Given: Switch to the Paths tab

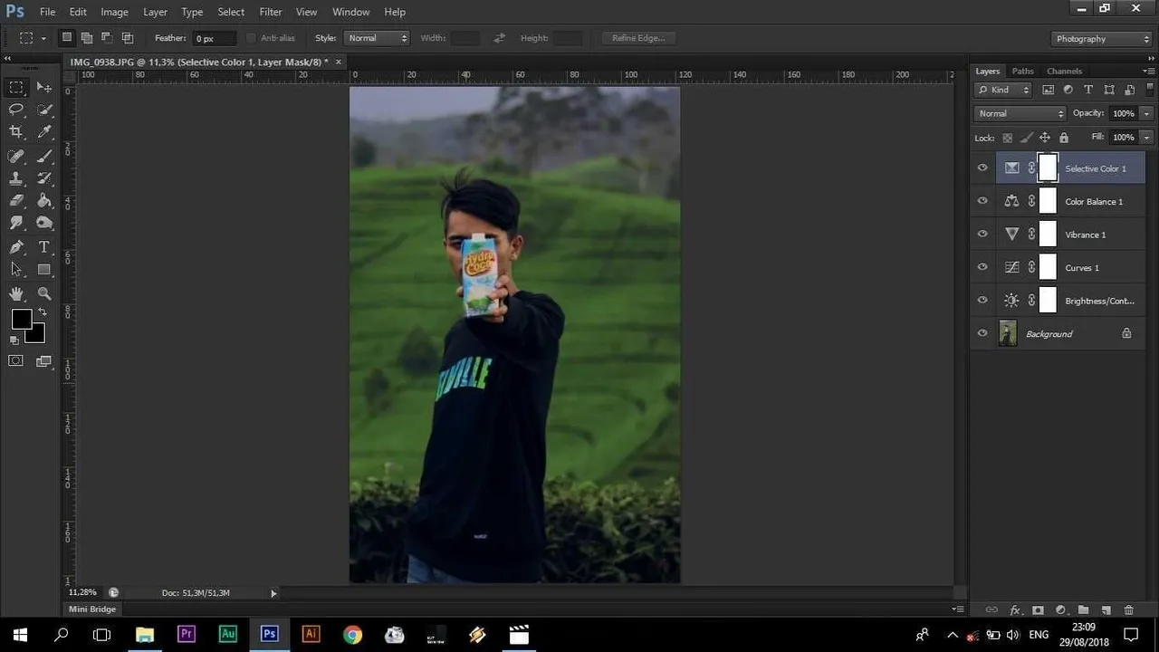Looking at the screenshot, I should (x=1022, y=71).
